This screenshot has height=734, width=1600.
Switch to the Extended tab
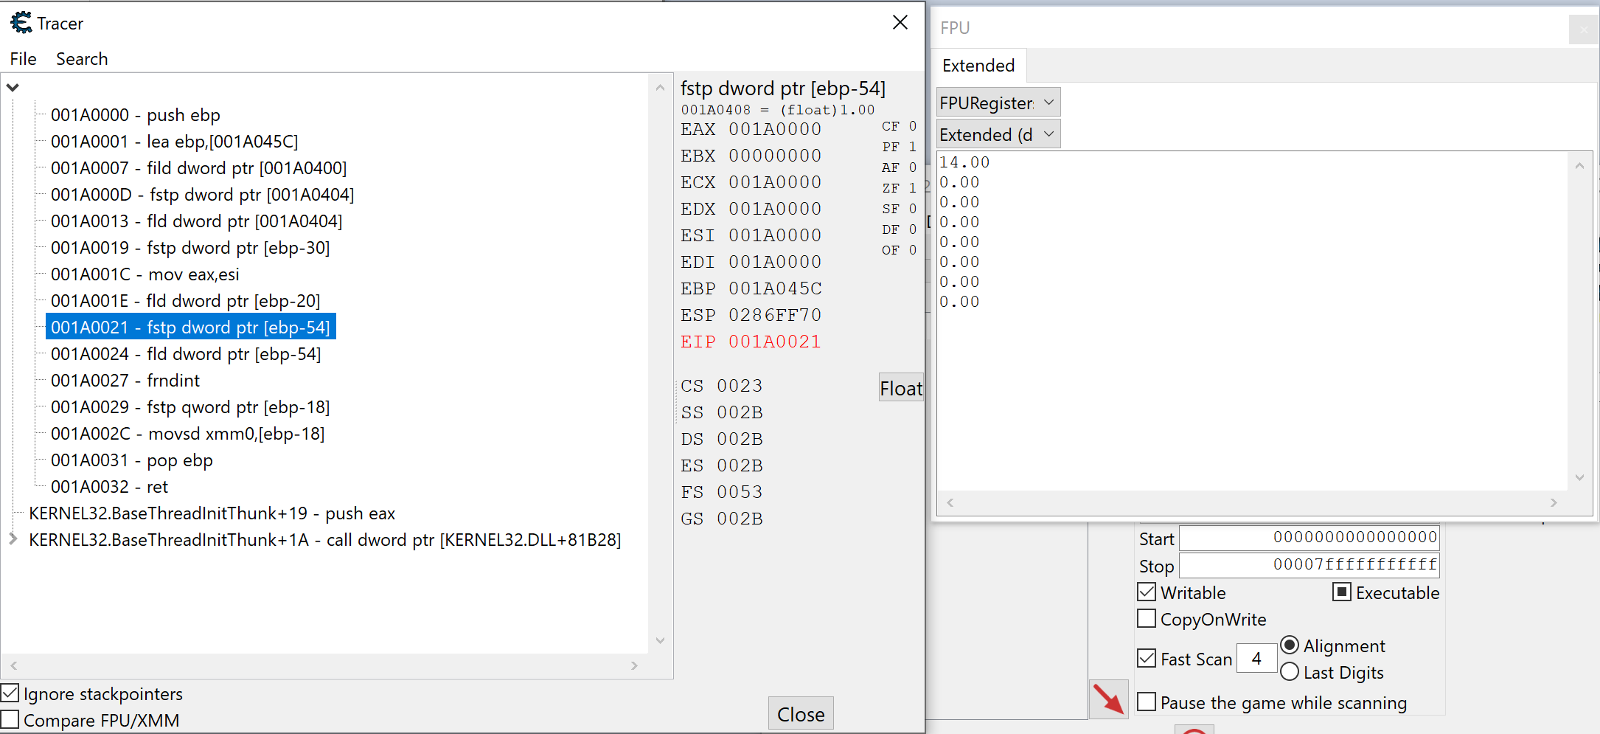(x=978, y=66)
